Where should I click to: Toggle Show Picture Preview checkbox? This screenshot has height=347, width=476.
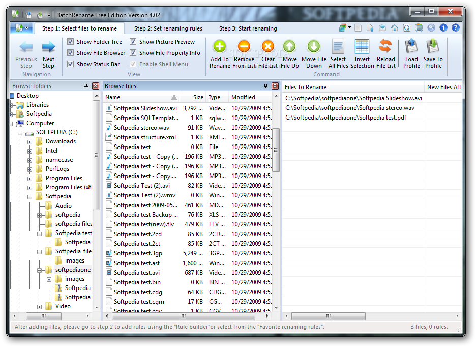pos(133,42)
